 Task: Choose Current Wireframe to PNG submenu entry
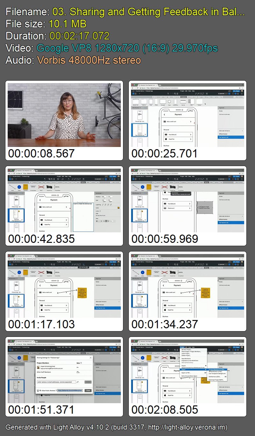217,369
